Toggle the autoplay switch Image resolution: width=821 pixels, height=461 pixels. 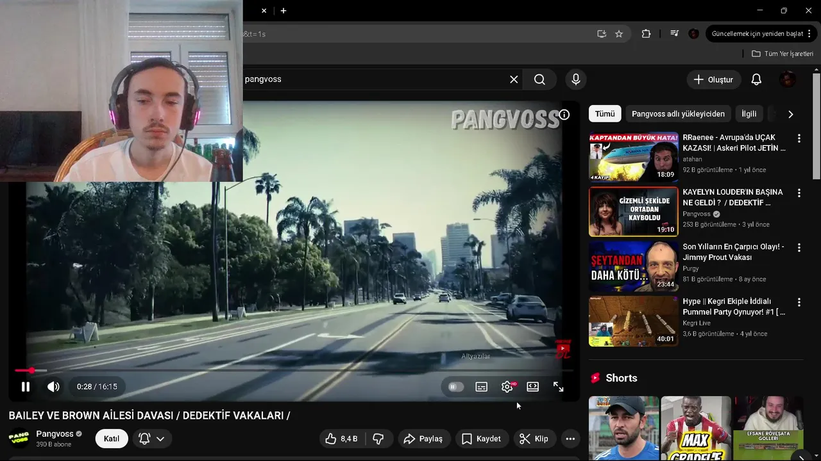click(455, 387)
